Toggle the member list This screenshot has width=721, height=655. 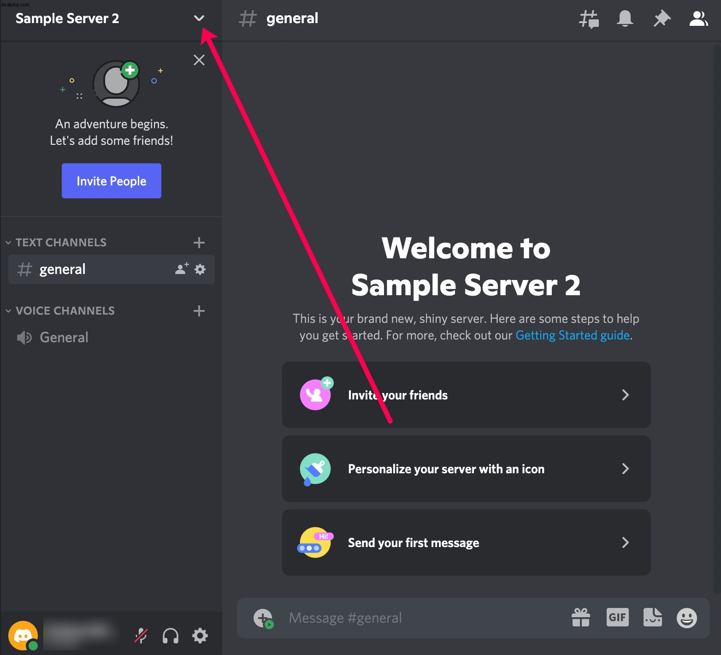pyautogui.click(x=698, y=18)
